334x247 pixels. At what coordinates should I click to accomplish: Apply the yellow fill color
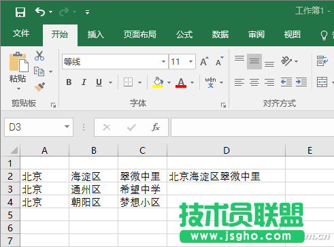coord(158,82)
